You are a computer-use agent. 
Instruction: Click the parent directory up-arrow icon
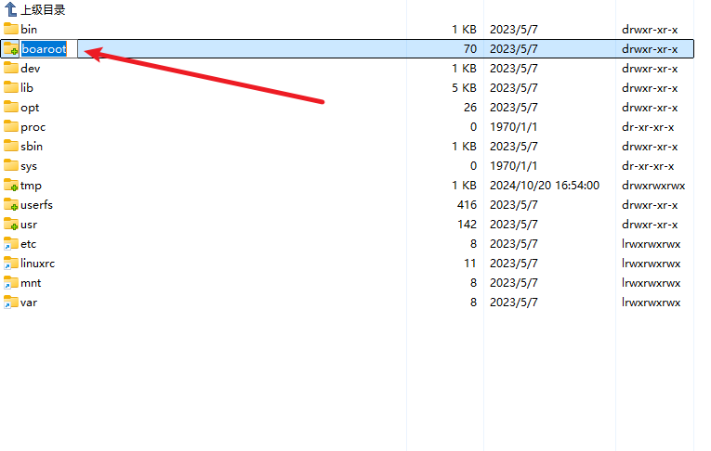[x=10, y=9]
